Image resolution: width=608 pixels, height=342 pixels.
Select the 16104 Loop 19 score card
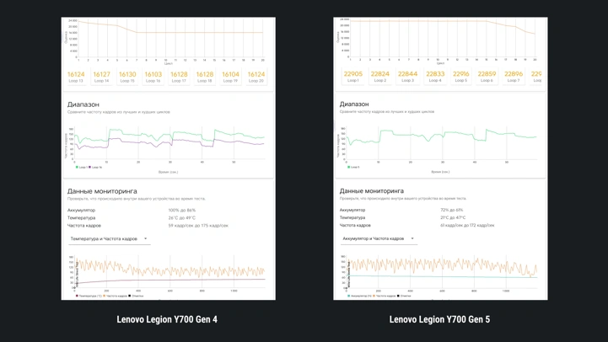click(x=231, y=77)
